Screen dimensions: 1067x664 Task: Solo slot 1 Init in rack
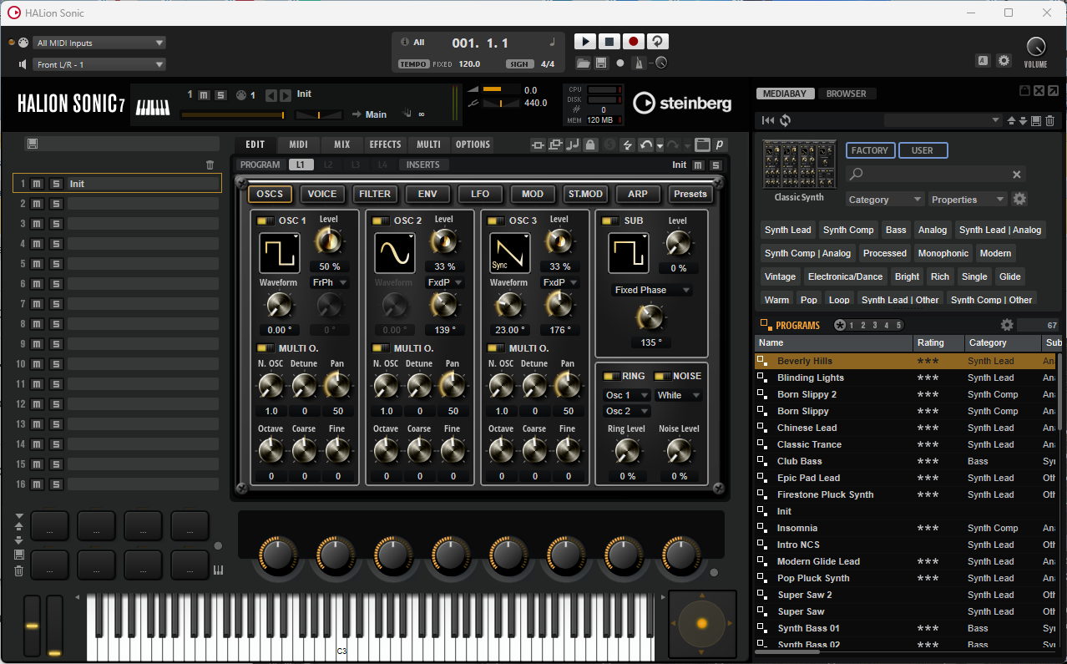(x=56, y=184)
